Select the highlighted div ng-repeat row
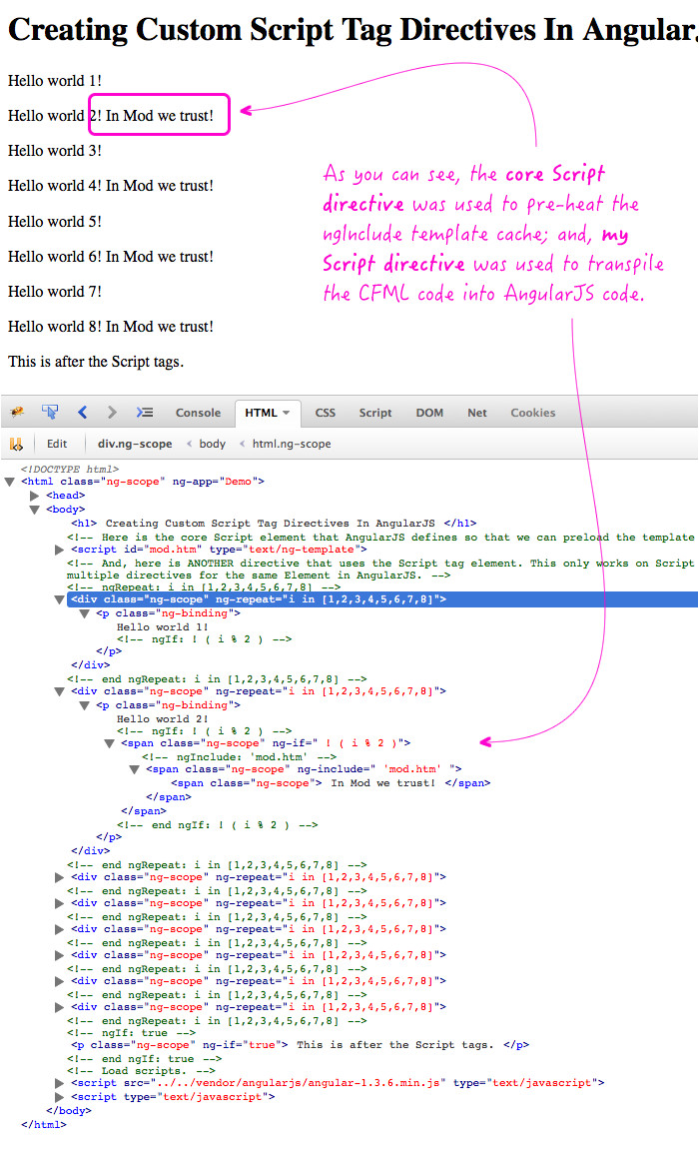The width and height of the screenshot is (699, 1155). click(382, 599)
